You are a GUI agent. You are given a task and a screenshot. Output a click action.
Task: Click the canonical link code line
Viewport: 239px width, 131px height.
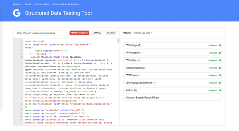68,106
